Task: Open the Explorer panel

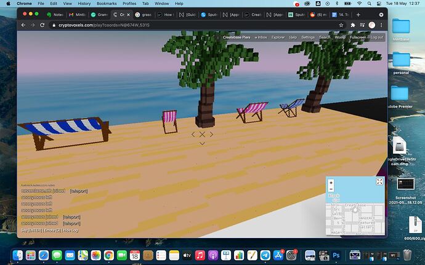Action: tap(278, 38)
